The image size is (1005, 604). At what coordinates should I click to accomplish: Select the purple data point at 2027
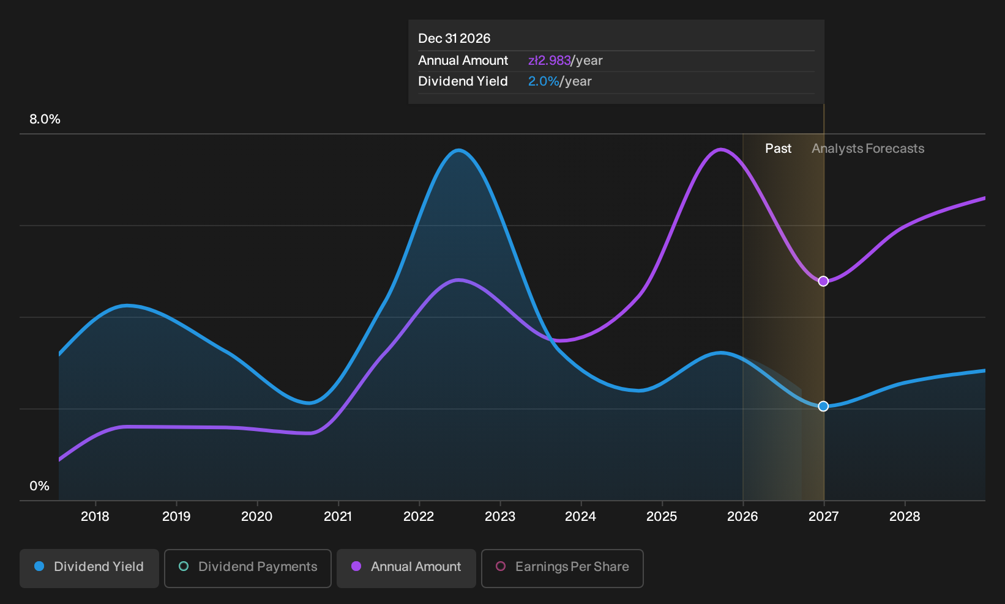click(x=823, y=281)
